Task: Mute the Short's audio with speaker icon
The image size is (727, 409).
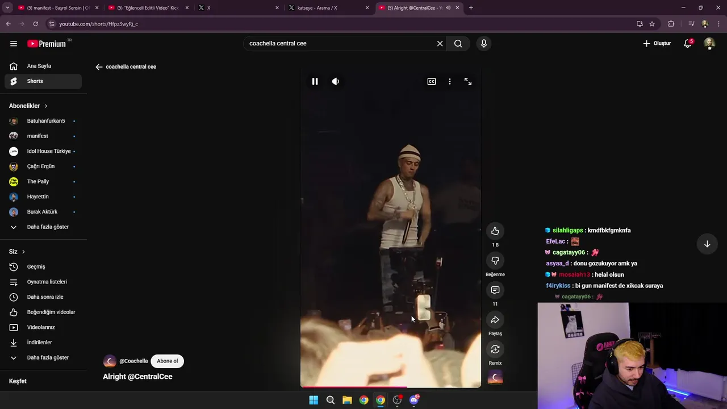Action: click(336, 81)
